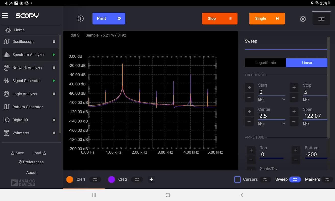Click the Scopy logo
Image resolution: width=335 pixels, height=201 pixels.
[27, 16]
